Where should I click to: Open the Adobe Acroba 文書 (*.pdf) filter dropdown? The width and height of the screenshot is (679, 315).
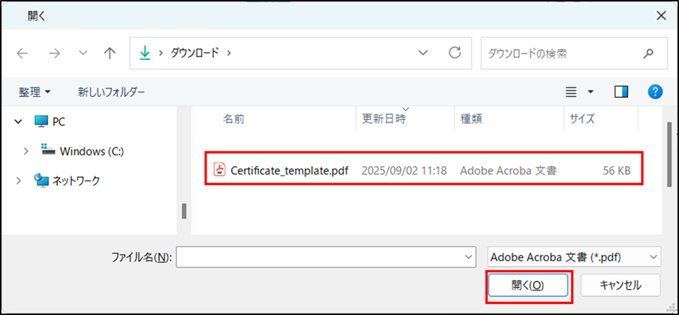click(x=574, y=257)
